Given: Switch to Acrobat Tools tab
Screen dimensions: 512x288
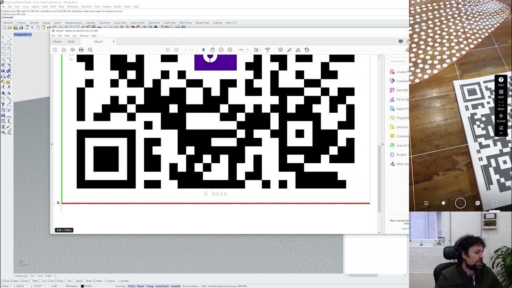Looking at the screenshot, I should click(71, 42).
